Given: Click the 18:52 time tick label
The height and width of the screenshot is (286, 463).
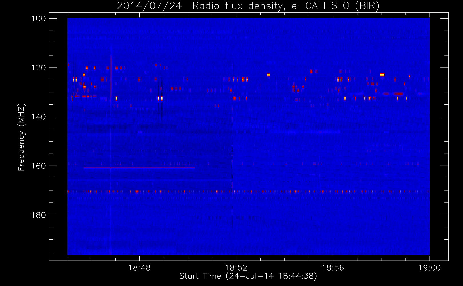Looking at the screenshot, I should [x=236, y=268].
